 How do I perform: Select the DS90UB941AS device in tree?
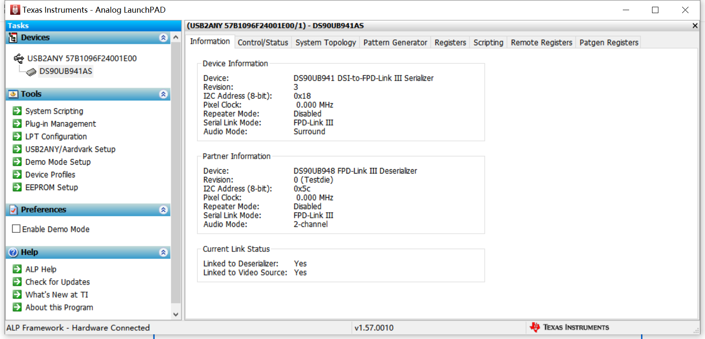[66, 71]
